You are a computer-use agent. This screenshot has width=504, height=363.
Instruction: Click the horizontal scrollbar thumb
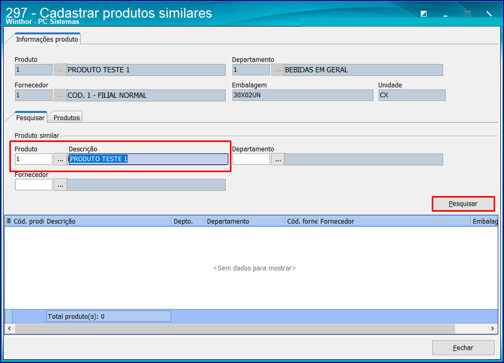tap(235, 329)
